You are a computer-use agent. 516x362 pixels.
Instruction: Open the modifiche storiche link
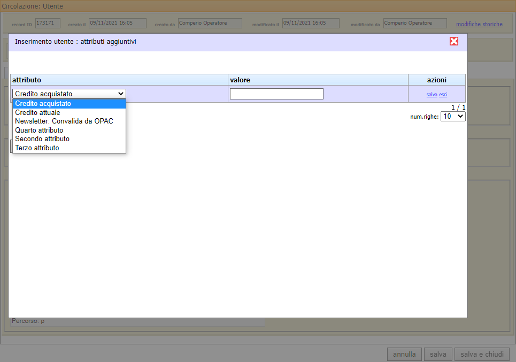click(479, 24)
